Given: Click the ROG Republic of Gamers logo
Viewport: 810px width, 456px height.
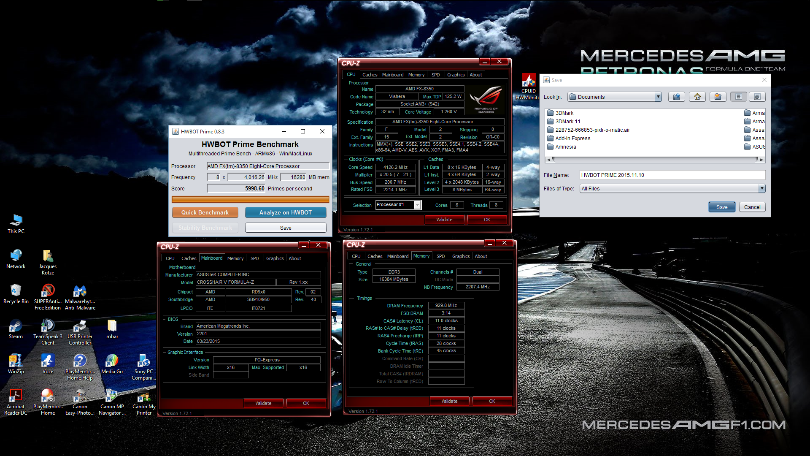Looking at the screenshot, I should (x=486, y=99).
